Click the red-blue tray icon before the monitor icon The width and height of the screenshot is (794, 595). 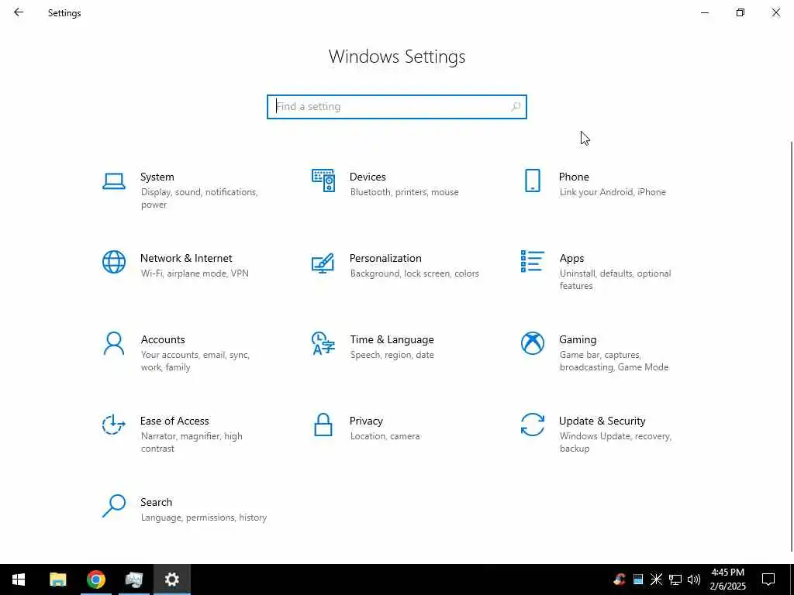(x=620, y=580)
